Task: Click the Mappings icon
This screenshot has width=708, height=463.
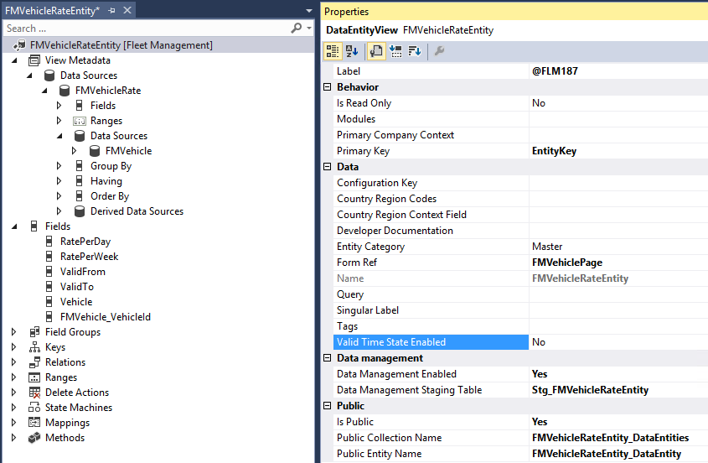Action: (34, 422)
